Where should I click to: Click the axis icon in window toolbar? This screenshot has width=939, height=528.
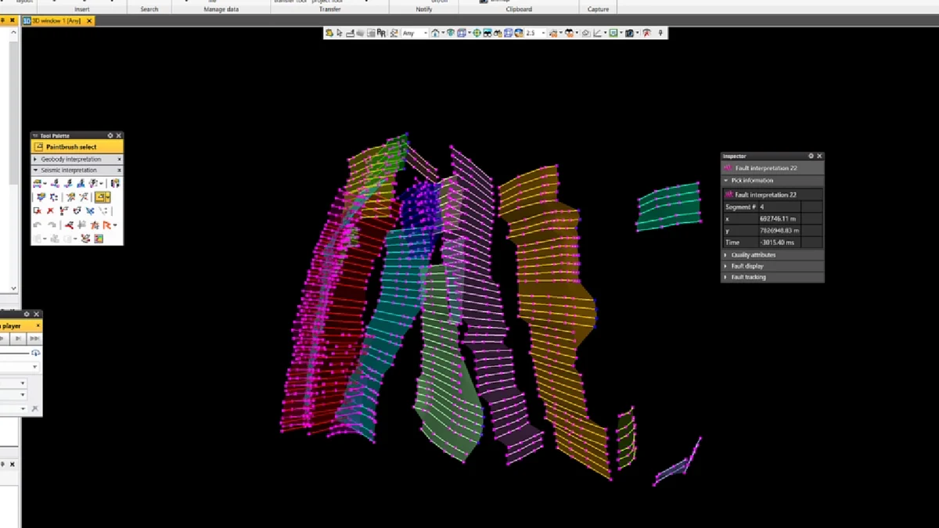tap(597, 33)
